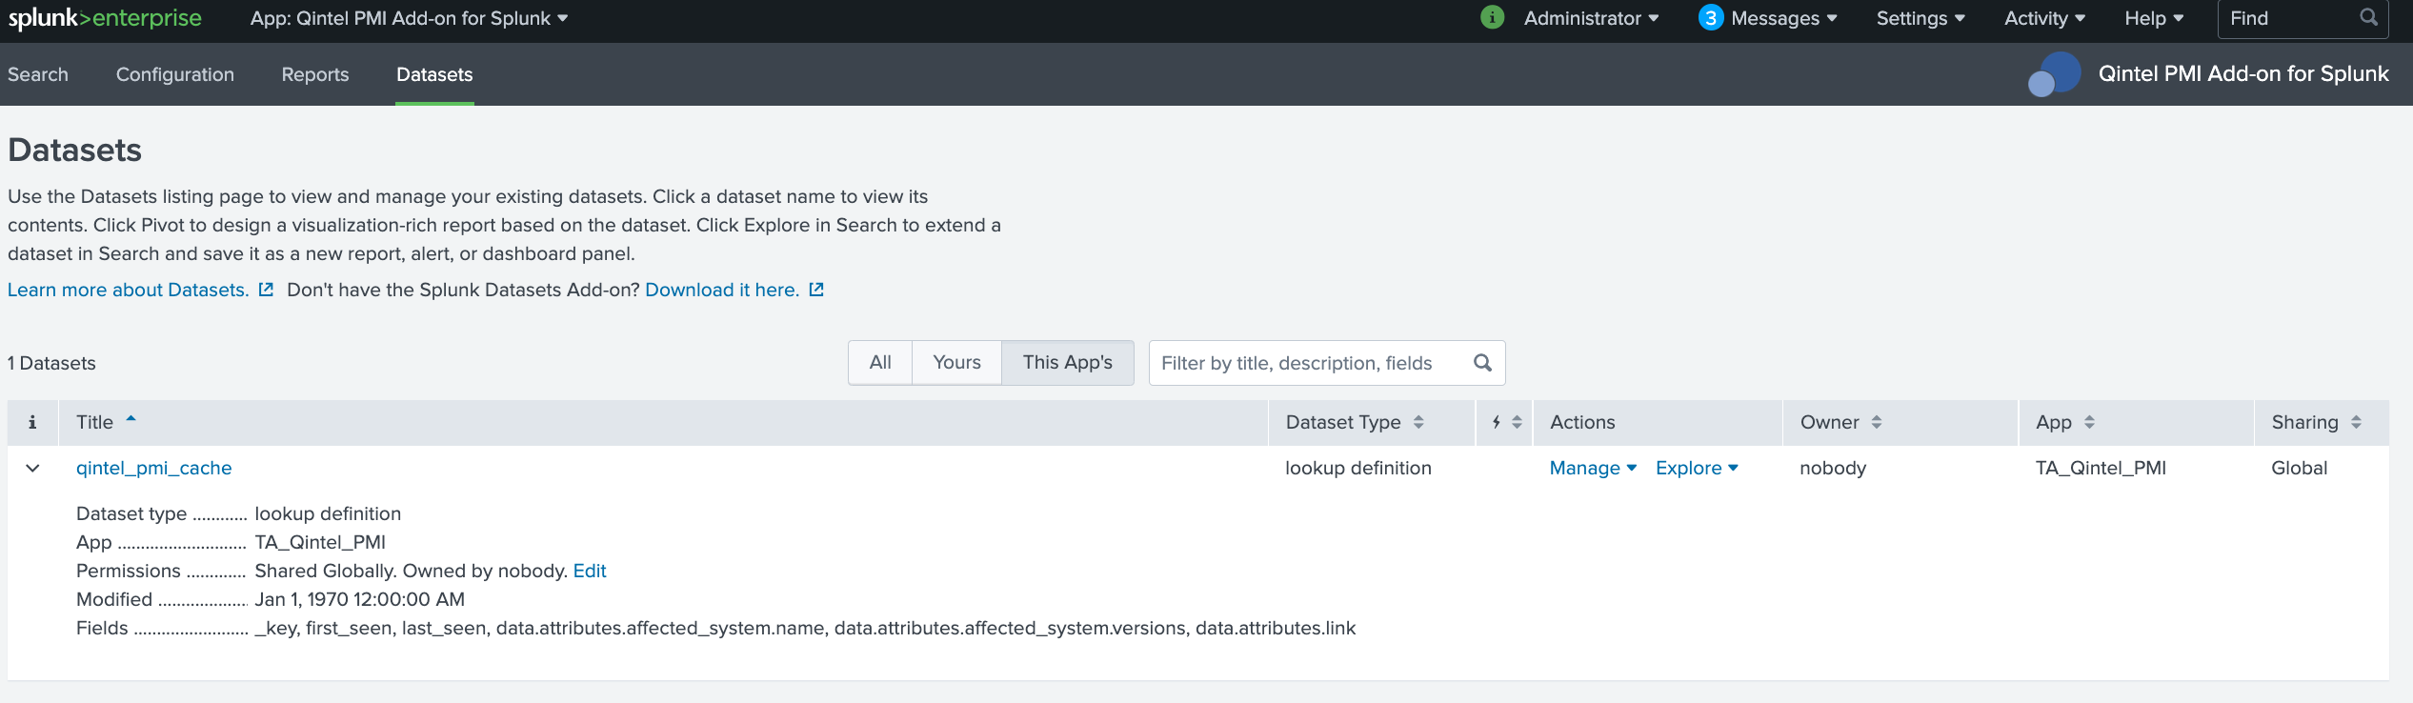Open the Manage dropdown for qintel_pmi_cache
Screen dimensions: 2413x703
coord(1593,468)
